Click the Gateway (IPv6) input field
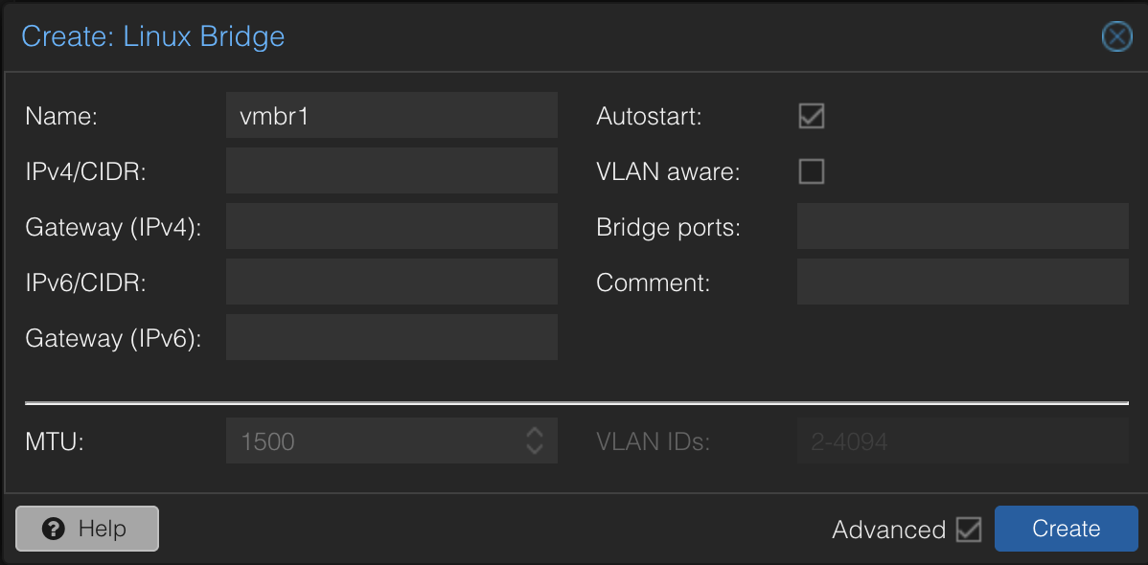The image size is (1148, 565). click(391, 337)
